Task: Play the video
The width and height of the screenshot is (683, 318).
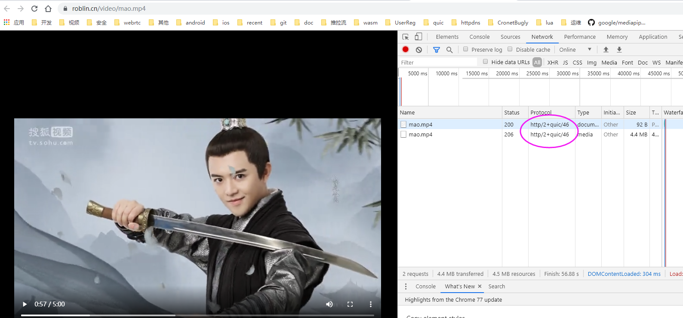Action: (25, 304)
